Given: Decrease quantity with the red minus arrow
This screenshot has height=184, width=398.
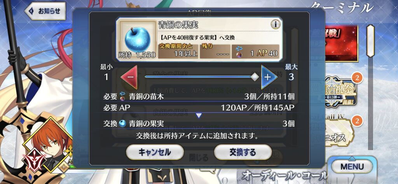Looking at the screenshot, I should tap(129, 77).
